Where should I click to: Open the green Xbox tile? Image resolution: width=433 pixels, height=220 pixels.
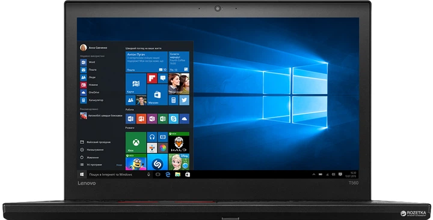tap(136, 142)
